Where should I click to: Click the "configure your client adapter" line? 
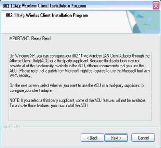pyautogui.click(x=32, y=90)
